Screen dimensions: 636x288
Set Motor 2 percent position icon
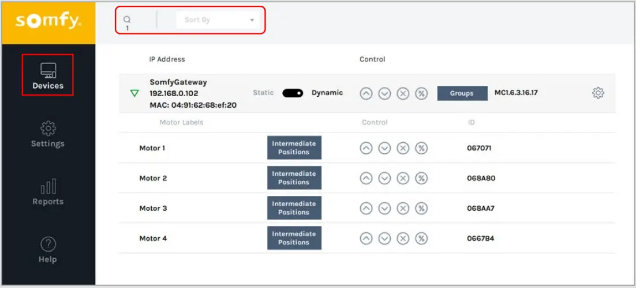click(x=421, y=178)
